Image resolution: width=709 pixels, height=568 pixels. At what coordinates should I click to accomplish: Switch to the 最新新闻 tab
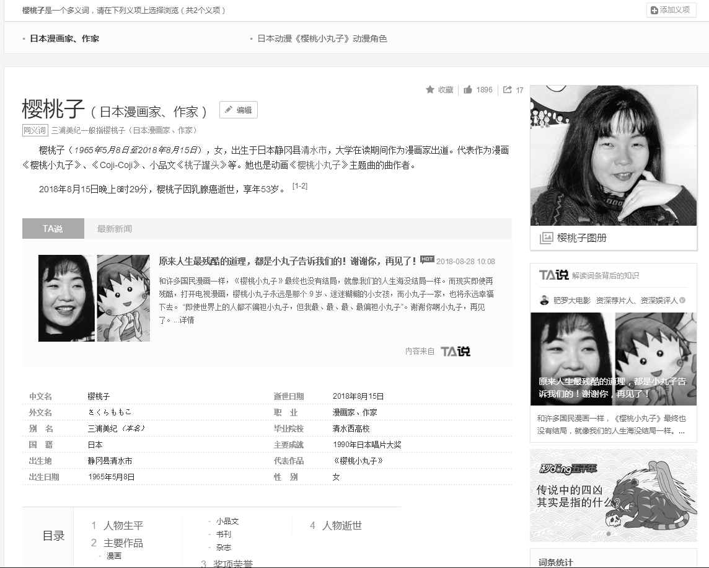[115, 229]
